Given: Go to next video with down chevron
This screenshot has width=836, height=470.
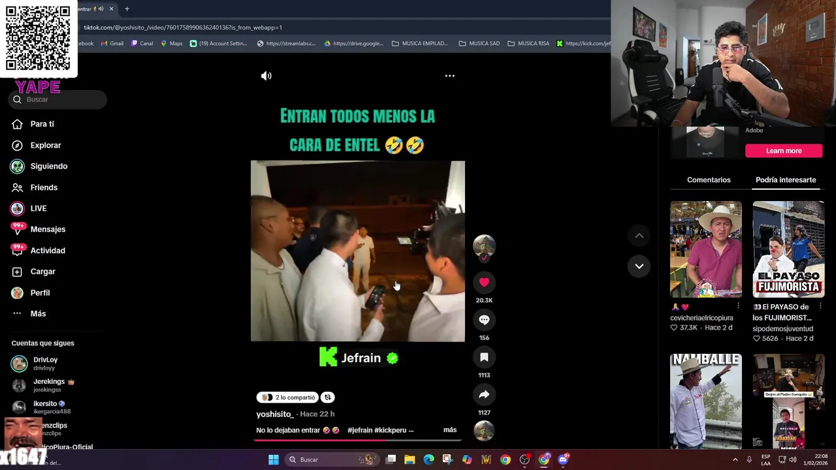Looking at the screenshot, I should (639, 266).
